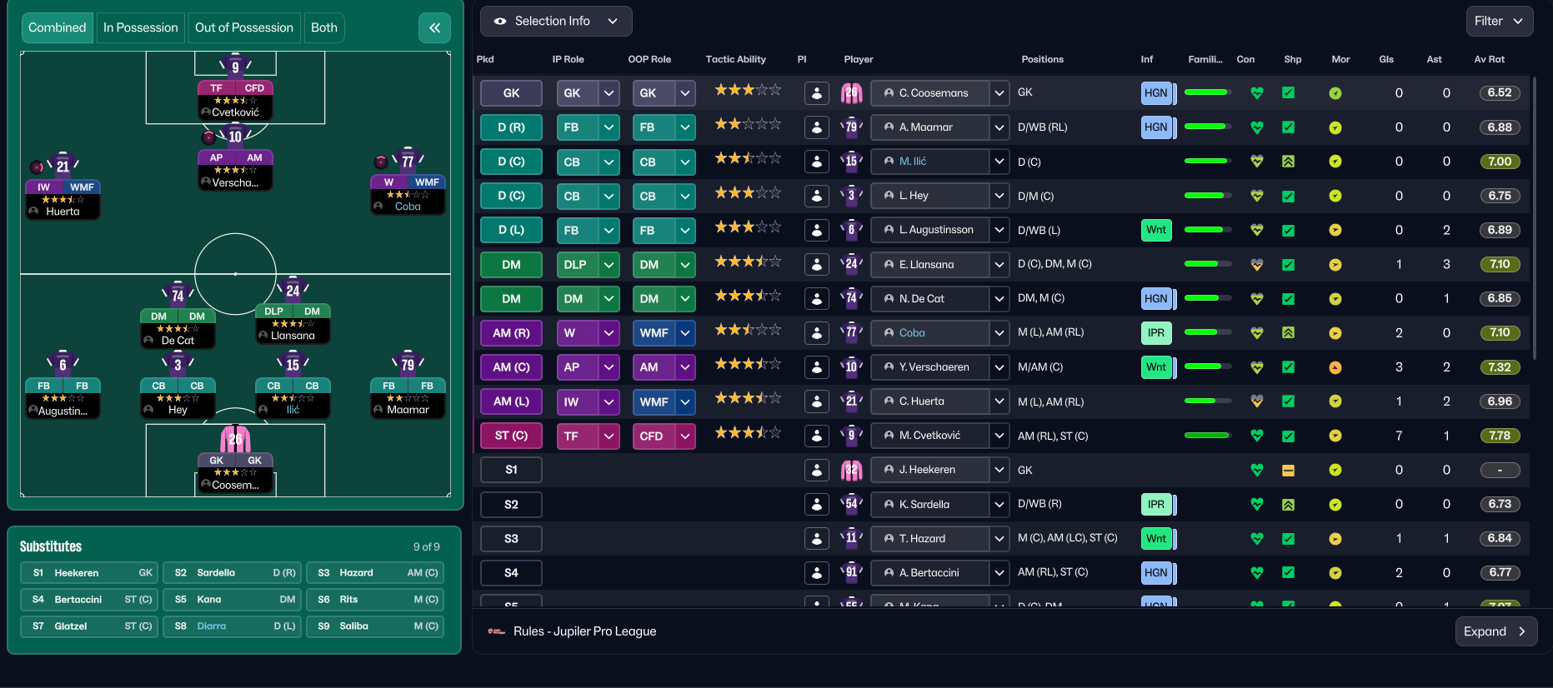1553x688 pixels.
Task: Switch to the Out of Possession tab
Action: (244, 27)
